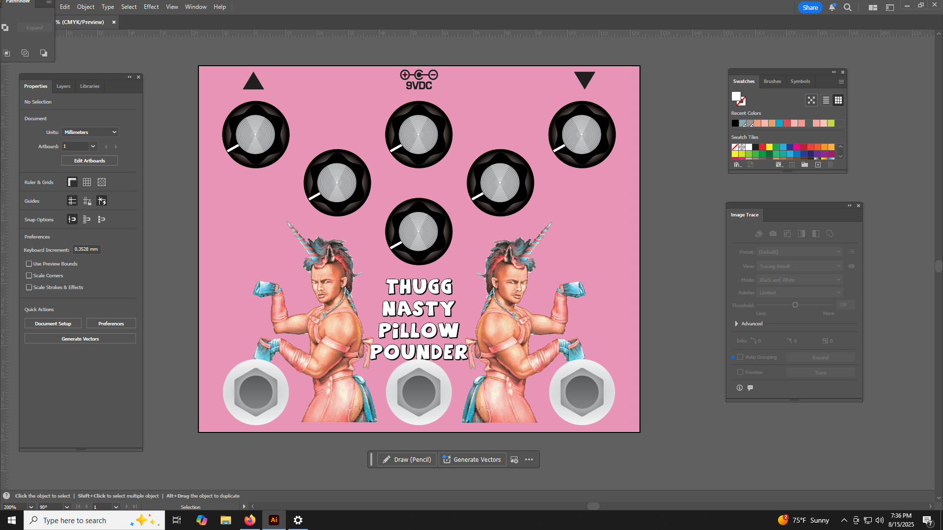Open the Mode Black and White dropdown
Image resolution: width=943 pixels, height=530 pixels.
[x=800, y=280]
